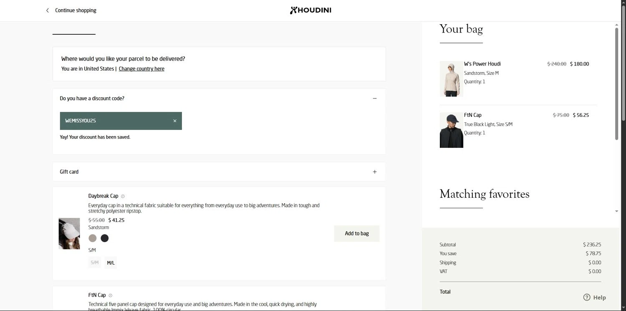Open the Help widget
Screen dimensions: 626x311
click(x=595, y=297)
